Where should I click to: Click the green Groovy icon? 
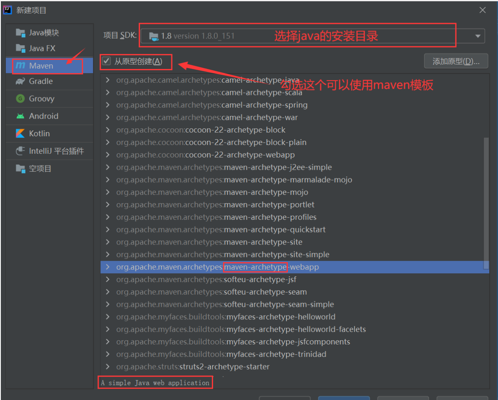(x=20, y=99)
